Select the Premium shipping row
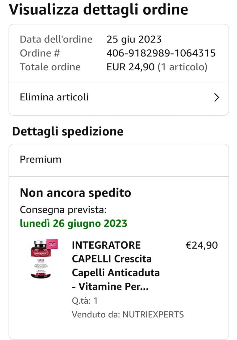 pos(119,160)
